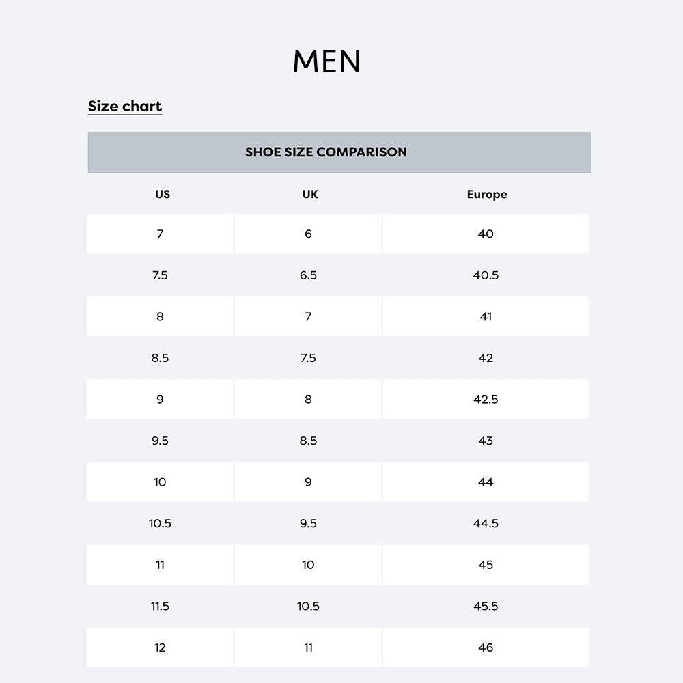683x683 pixels.
Task: Select the US size 12 cell
Action: coord(160,647)
